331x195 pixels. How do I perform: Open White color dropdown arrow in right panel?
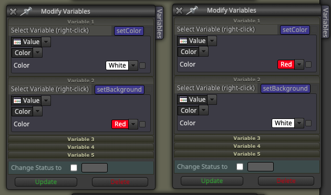299,123
